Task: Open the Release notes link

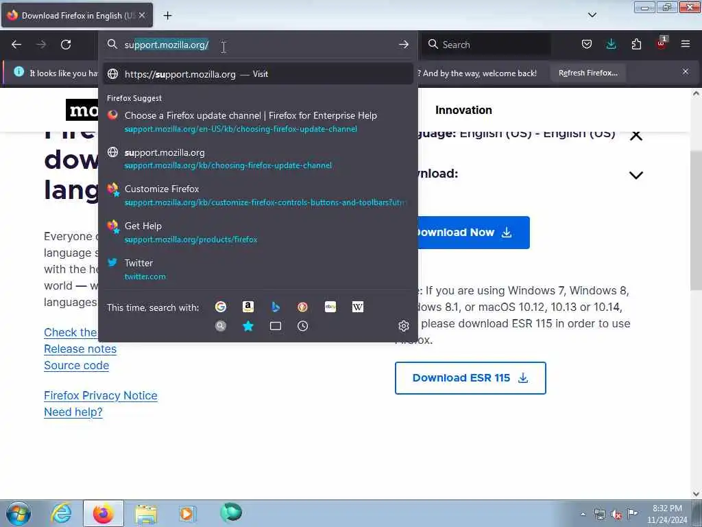Action: click(x=80, y=349)
